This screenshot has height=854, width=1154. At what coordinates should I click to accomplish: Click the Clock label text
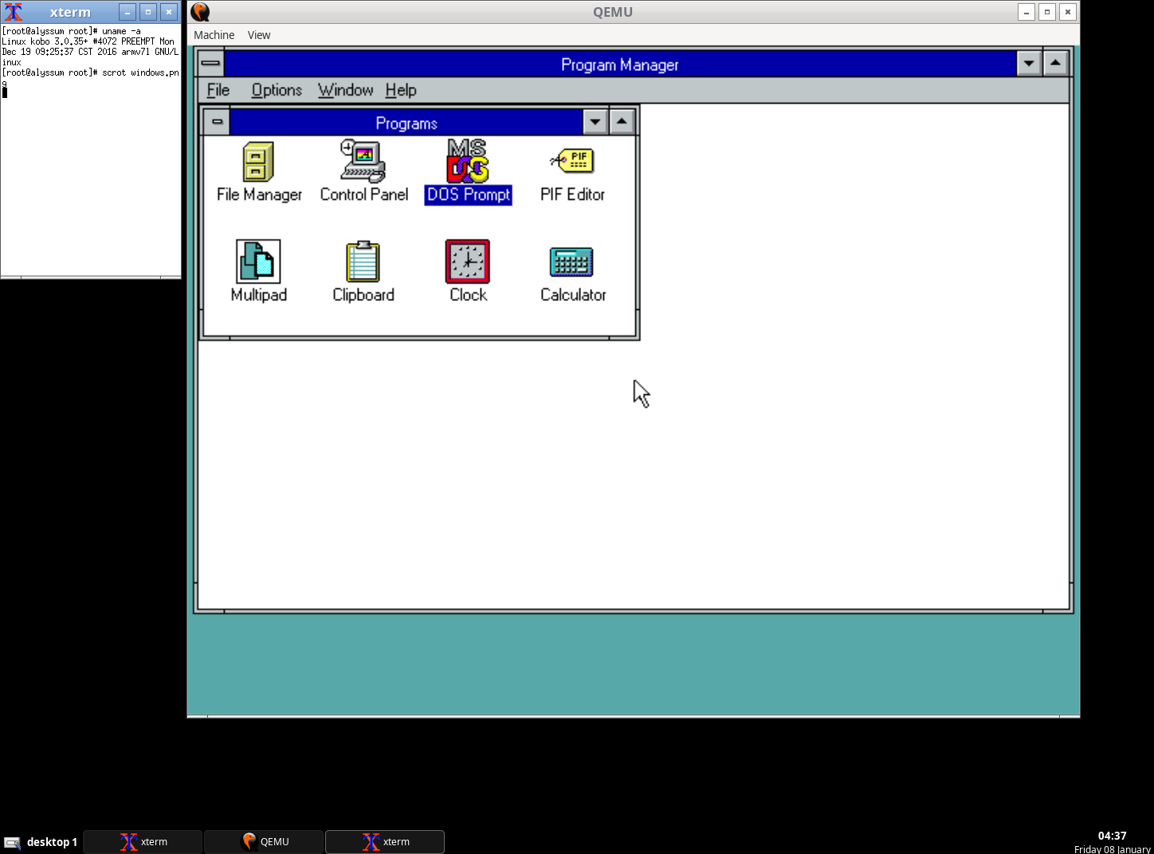pyautogui.click(x=468, y=295)
